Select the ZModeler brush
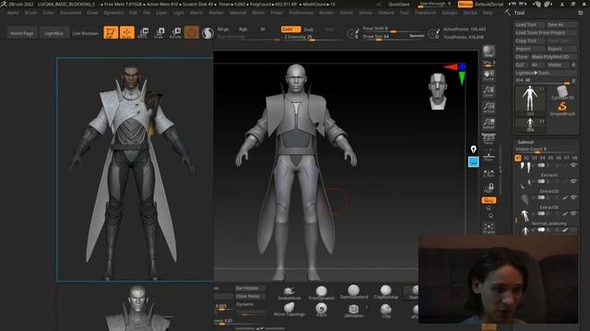Image resolution: width=590 pixels, height=331 pixels. tap(354, 311)
